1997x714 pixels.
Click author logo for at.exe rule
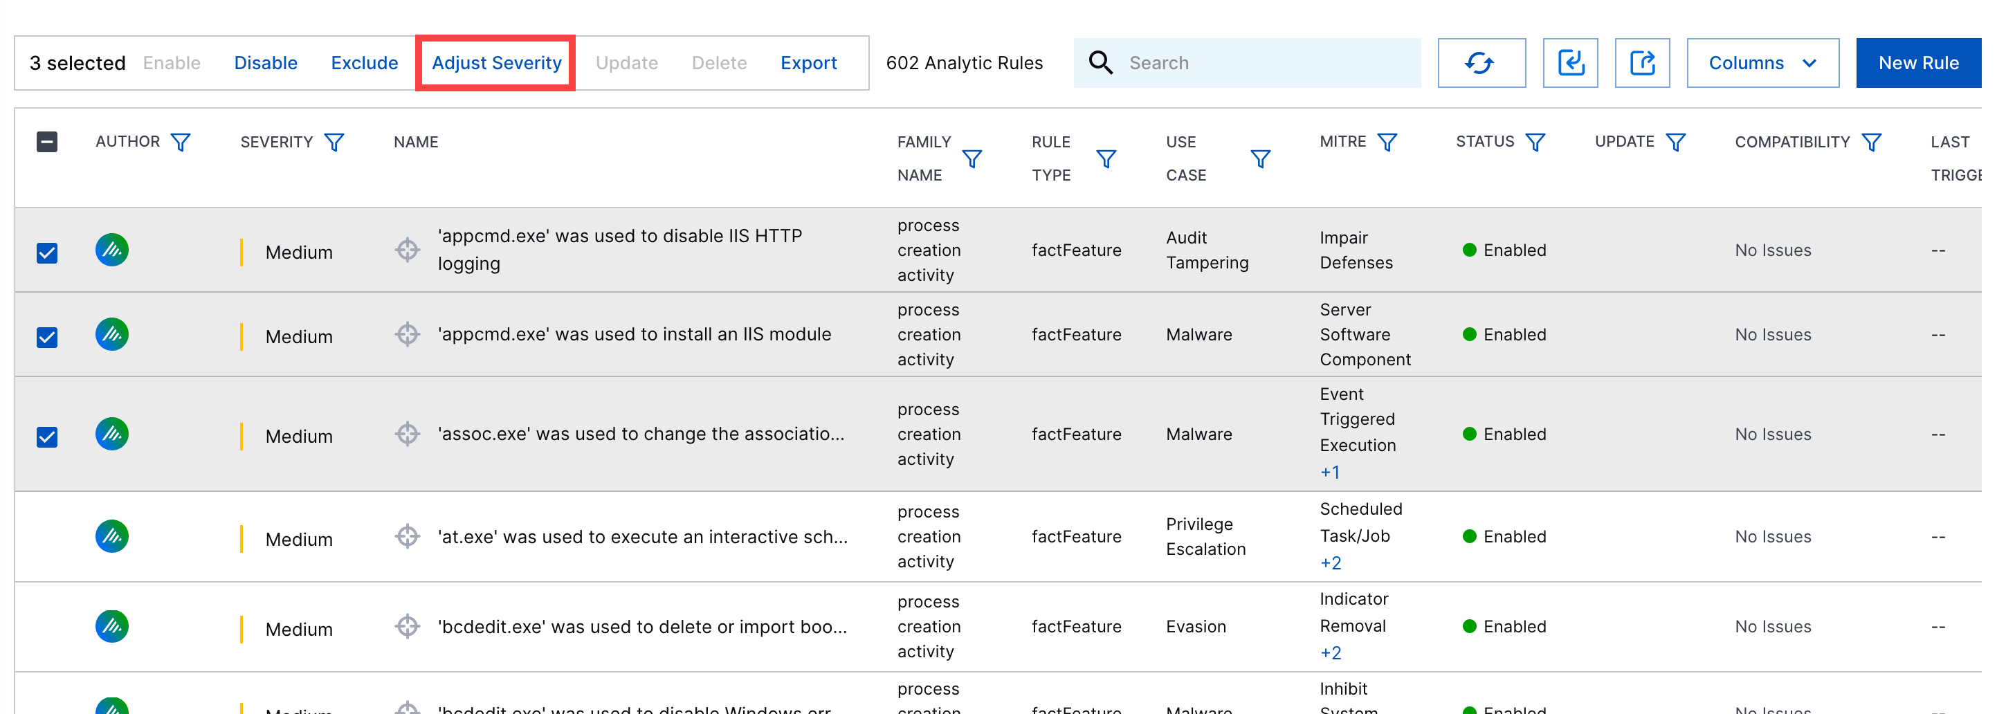pyautogui.click(x=111, y=535)
